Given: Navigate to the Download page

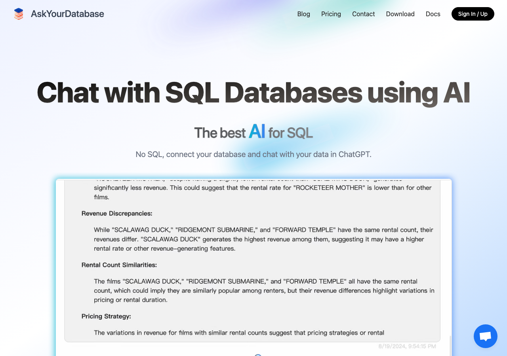Looking at the screenshot, I should pyautogui.click(x=400, y=14).
